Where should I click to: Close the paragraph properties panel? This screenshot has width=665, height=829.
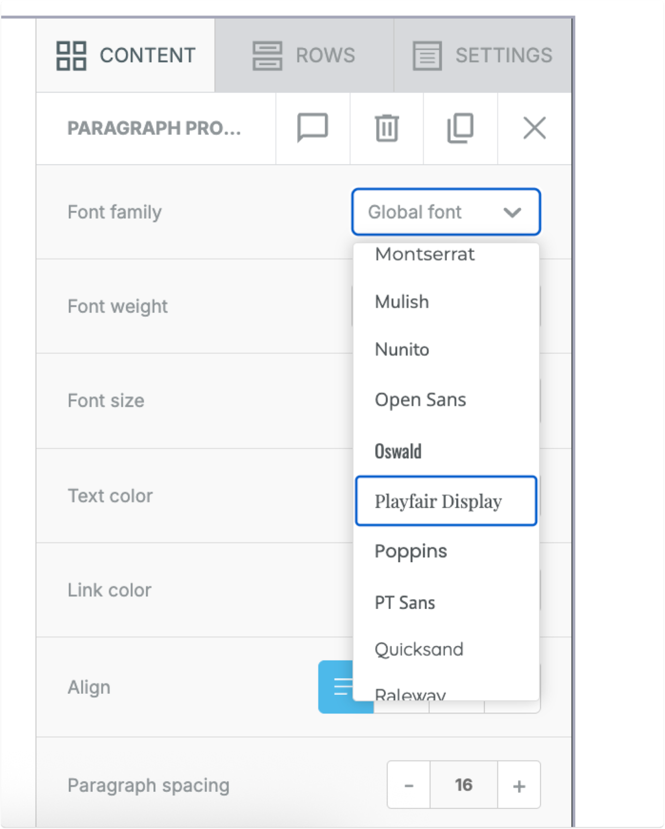[534, 128]
